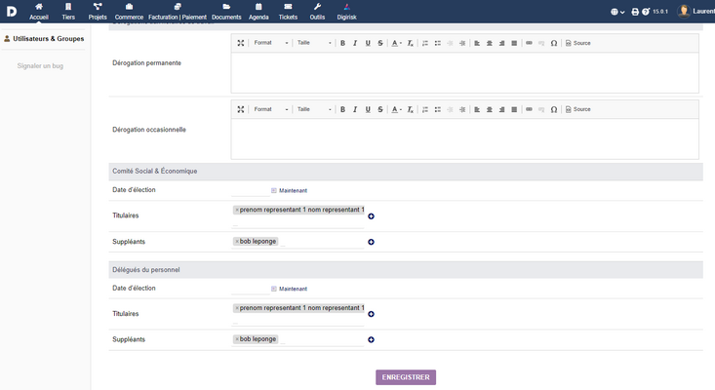
Task: Click the print icon in top bar
Action: (x=635, y=12)
